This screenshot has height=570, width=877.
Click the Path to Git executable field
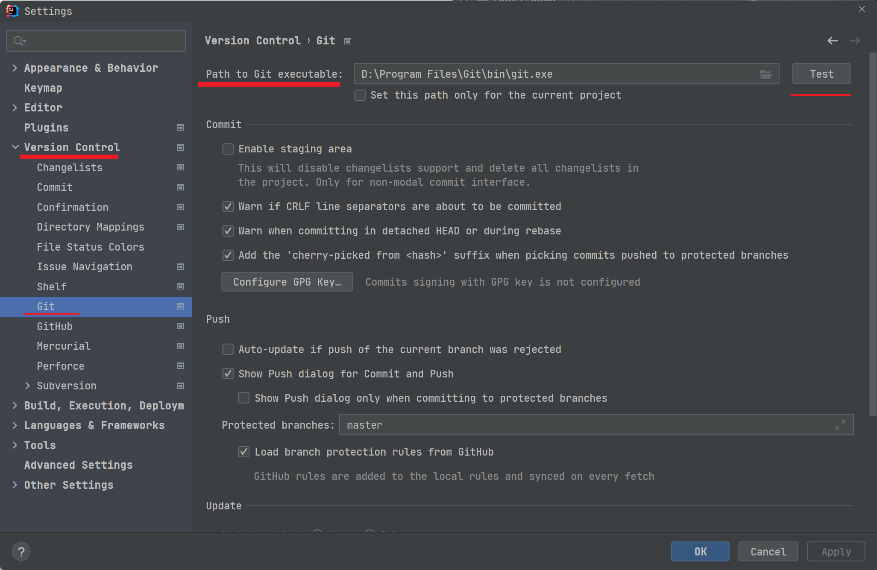pos(555,74)
